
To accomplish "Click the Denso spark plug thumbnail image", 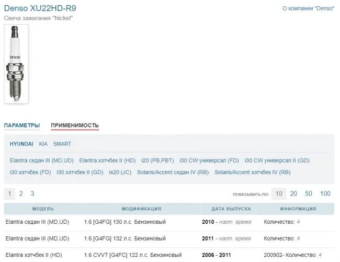I will click(16, 63).
